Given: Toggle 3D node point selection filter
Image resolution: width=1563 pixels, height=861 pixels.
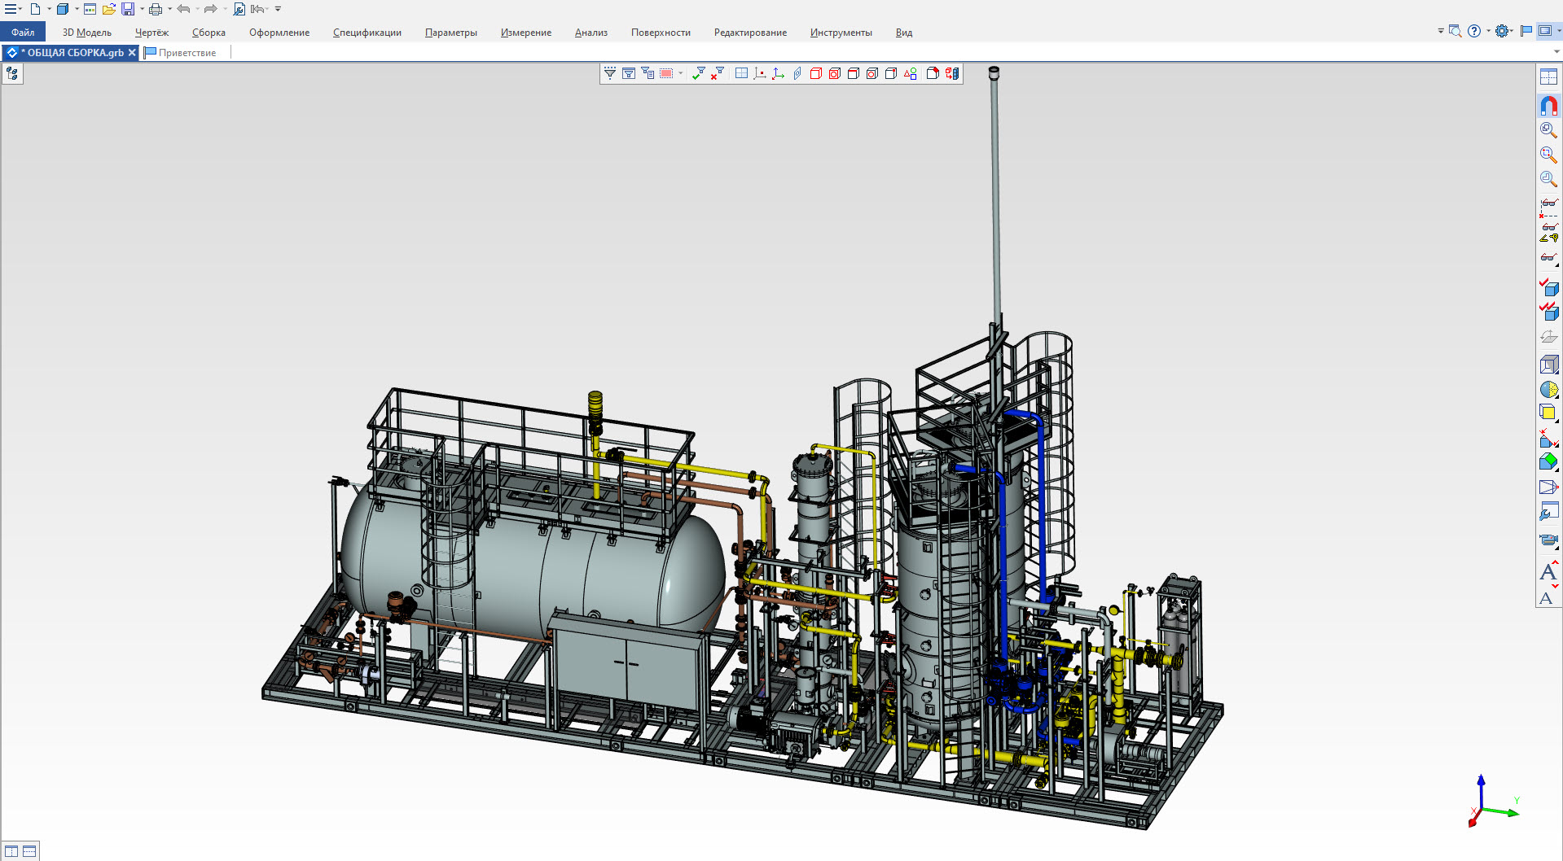Looking at the screenshot, I should (x=760, y=73).
